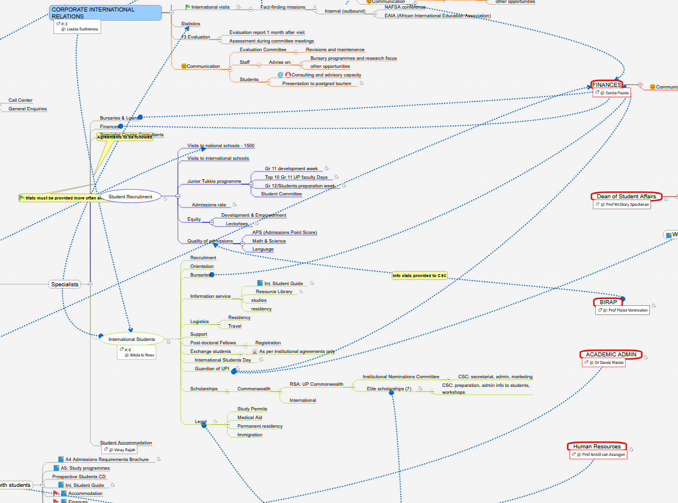Select the "Dean of Student Affairs" topic
The height and width of the screenshot is (503, 678).
(x=626, y=196)
